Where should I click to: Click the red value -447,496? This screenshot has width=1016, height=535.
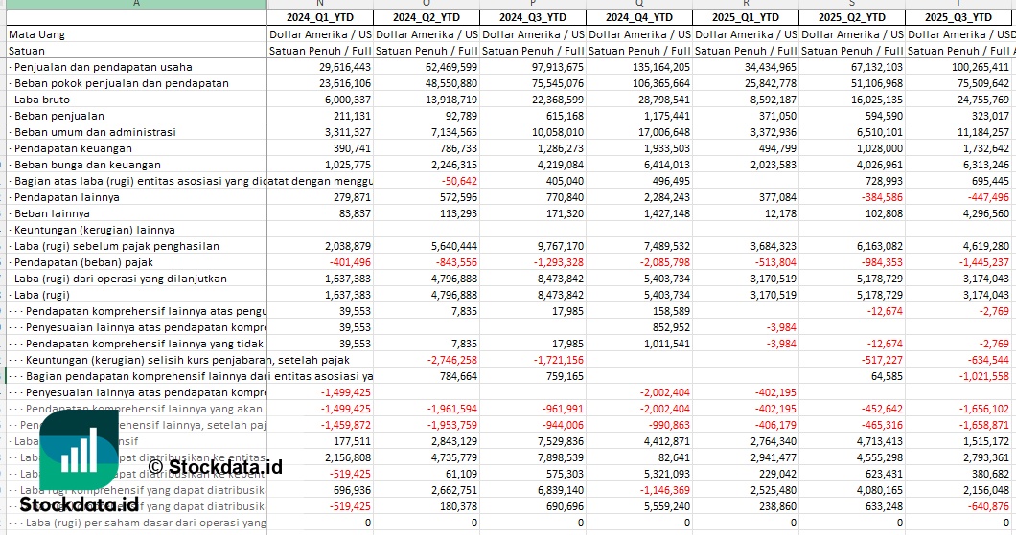988,197
